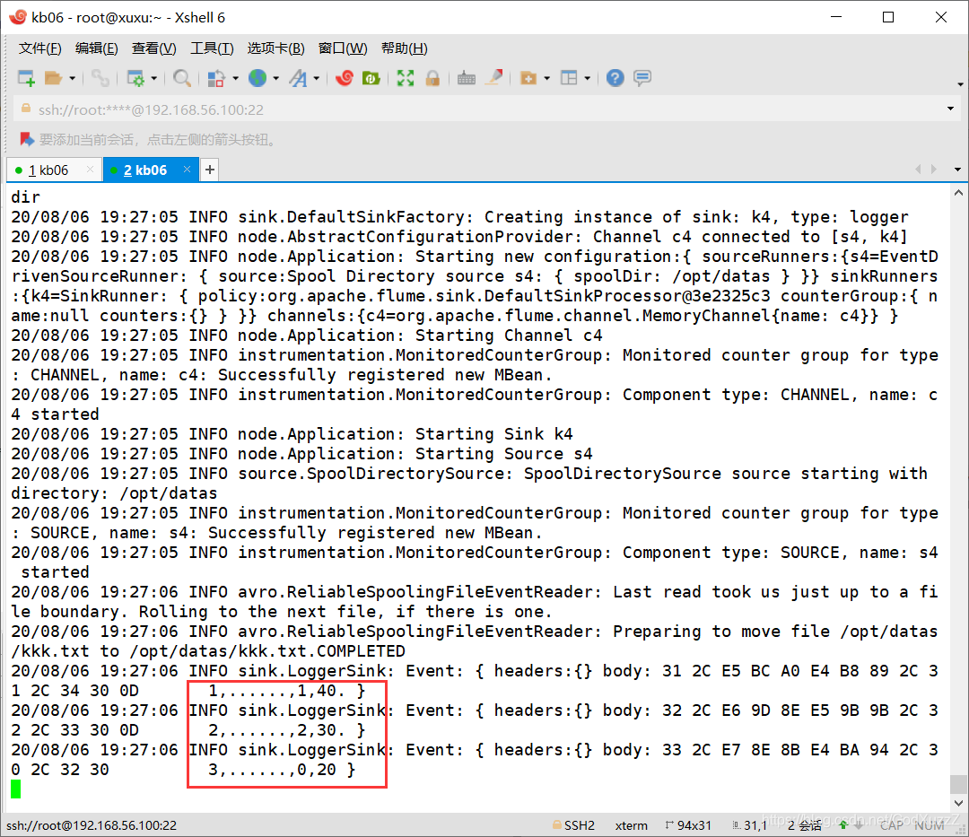This screenshot has height=837, width=969.
Task: Click the 'Starting Sink k4' log line
Action: (x=292, y=434)
